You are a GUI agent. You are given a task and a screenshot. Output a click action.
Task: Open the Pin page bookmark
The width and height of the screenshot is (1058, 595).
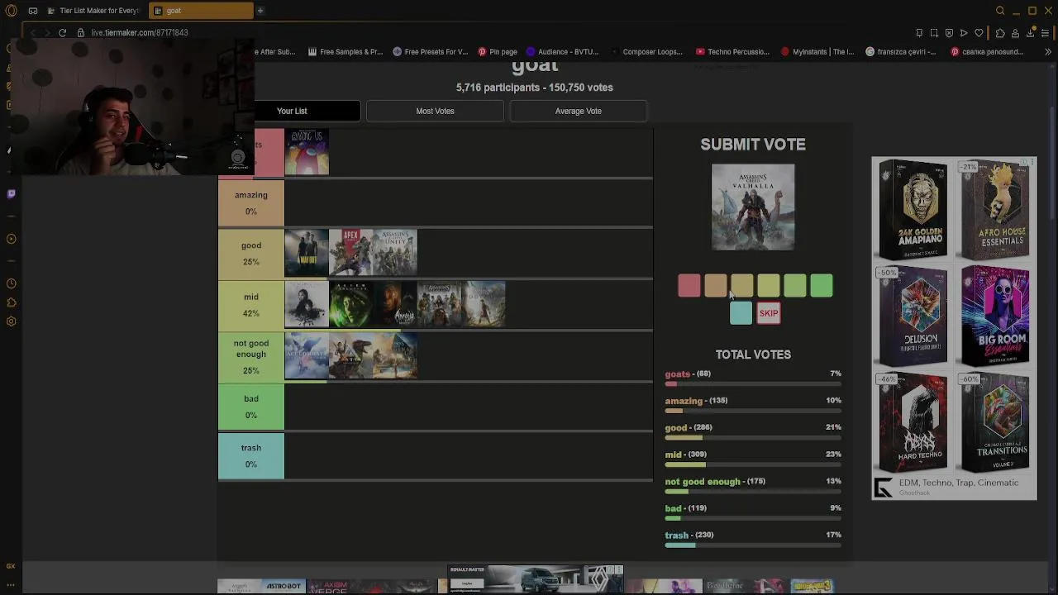tap(498, 52)
